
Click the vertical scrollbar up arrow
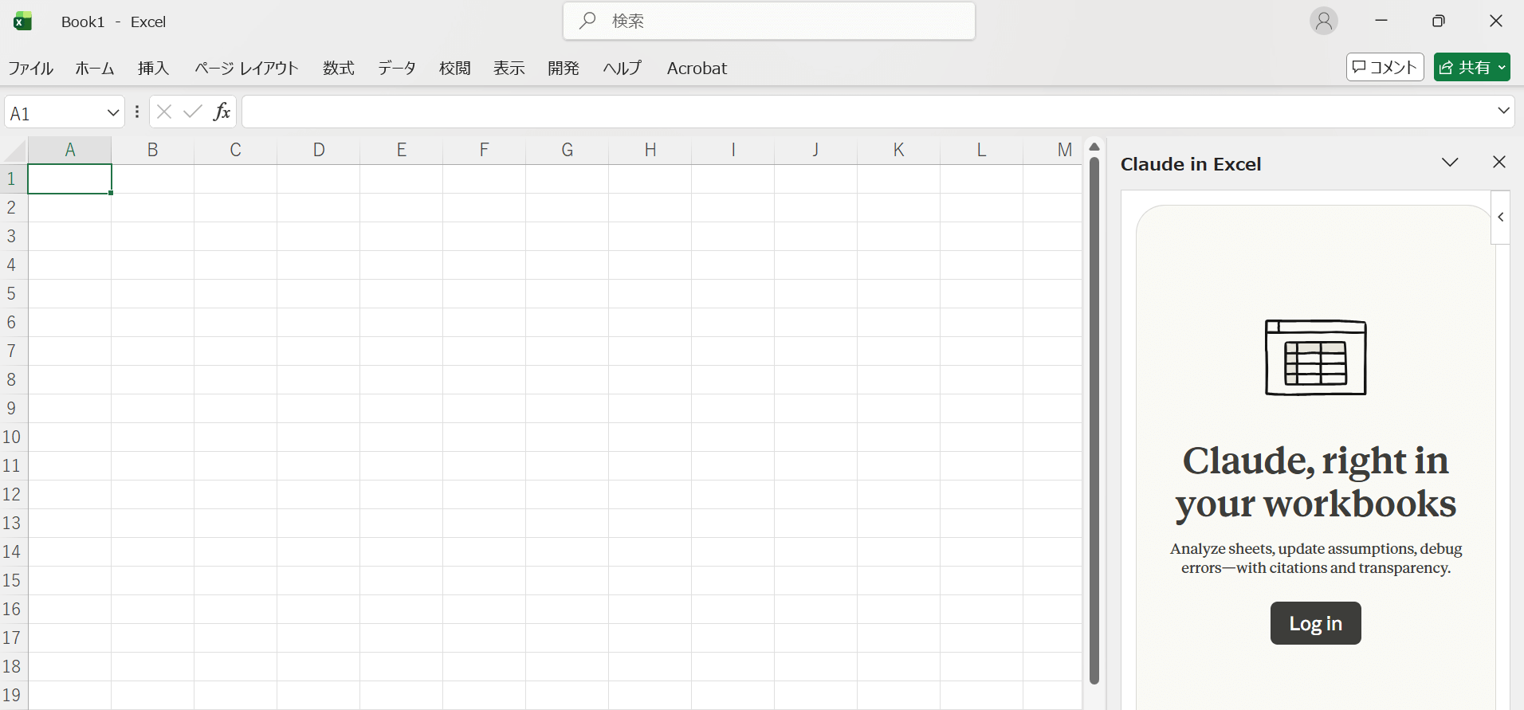coord(1094,147)
